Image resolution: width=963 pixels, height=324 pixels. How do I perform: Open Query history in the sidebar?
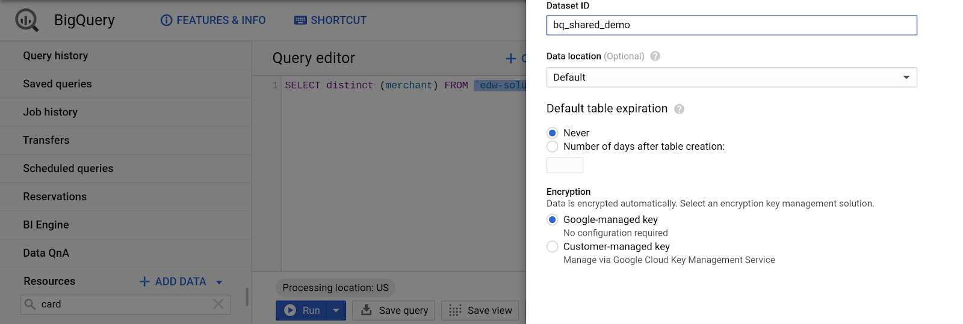click(55, 56)
